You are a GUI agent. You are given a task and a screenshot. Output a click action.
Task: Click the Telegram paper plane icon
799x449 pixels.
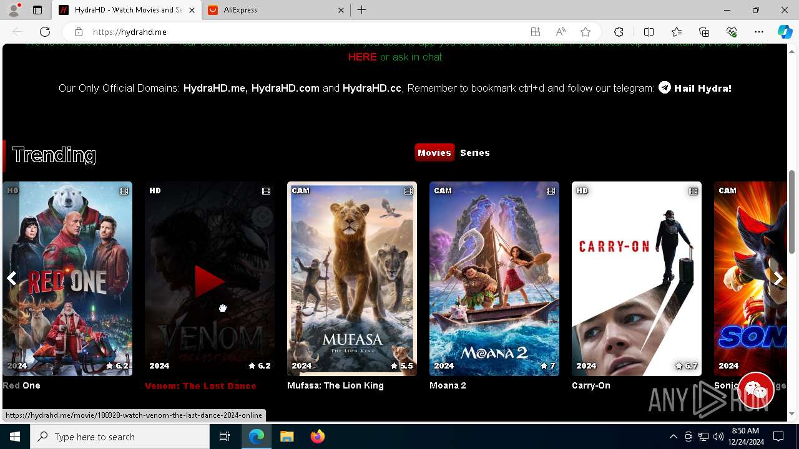click(x=665, y=87)
